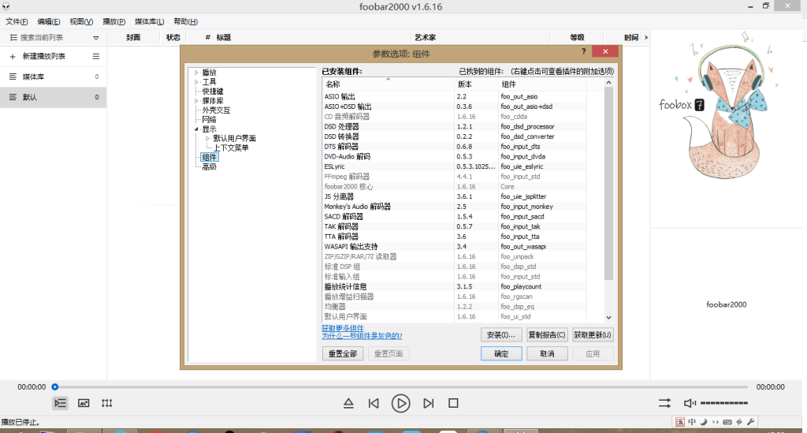This screenshot has height=433, width=807.
Task: Expand the 播放 tree node
Action: coord(196,73)
